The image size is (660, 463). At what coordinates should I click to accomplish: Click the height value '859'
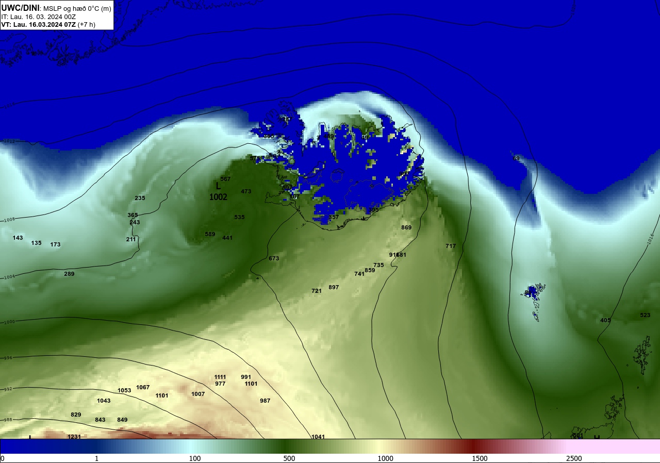pos(370,270)
